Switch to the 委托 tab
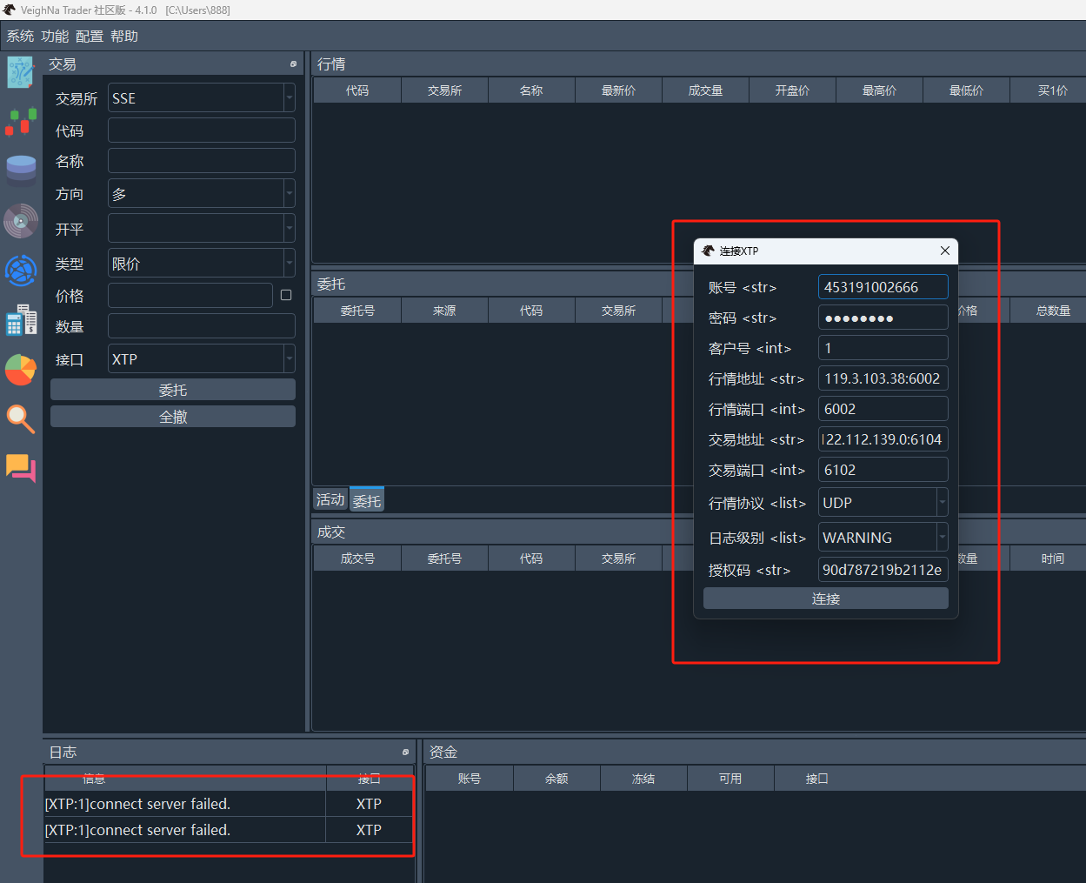 367,500
